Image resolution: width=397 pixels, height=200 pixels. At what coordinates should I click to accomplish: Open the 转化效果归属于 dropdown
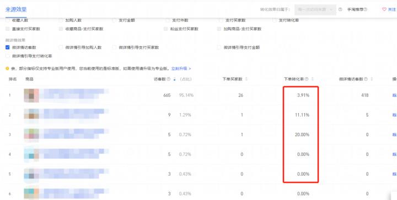coord(315,9)
